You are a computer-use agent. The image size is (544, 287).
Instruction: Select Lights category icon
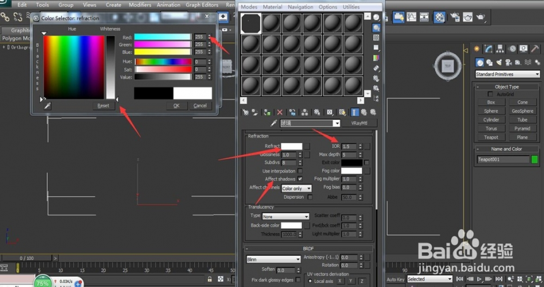tap(499, 63)
